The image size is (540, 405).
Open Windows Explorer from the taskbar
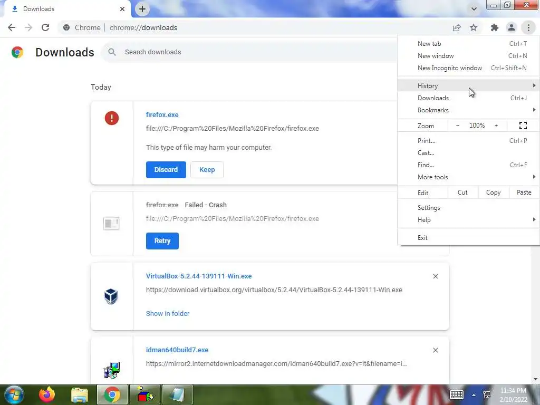pyautogui.click(x=80, y=394)
